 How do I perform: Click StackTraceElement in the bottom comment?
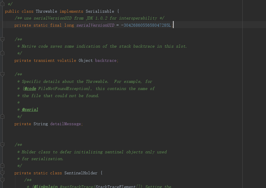pos(115,187)
